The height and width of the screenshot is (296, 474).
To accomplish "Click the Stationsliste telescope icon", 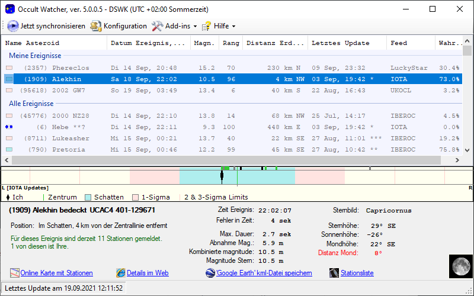I will coord(335,273).
